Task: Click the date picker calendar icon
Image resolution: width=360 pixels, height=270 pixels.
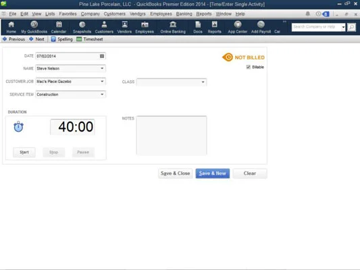Action: tap(102, 56)
